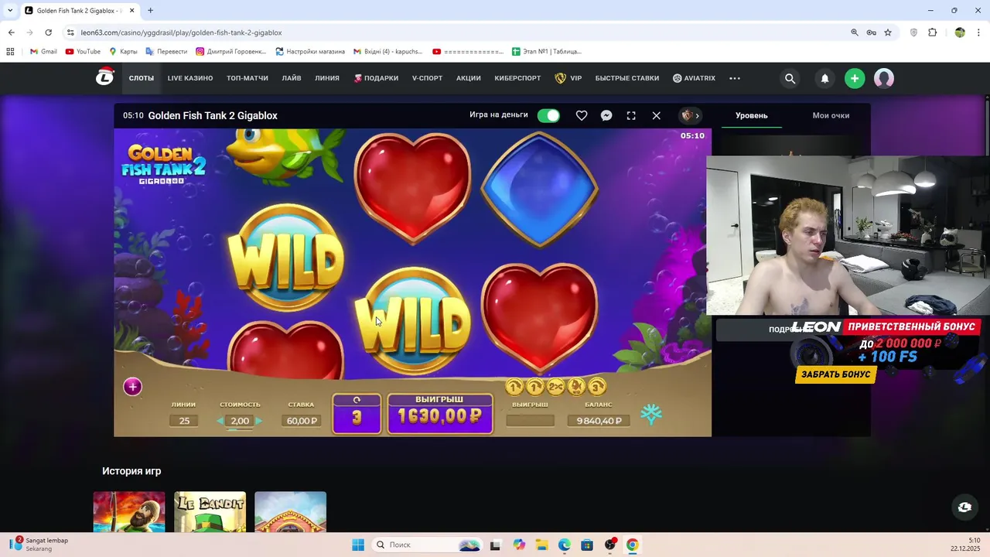Click the Leon logo with Santa hat
990x557 pixels.
[104, 77]
